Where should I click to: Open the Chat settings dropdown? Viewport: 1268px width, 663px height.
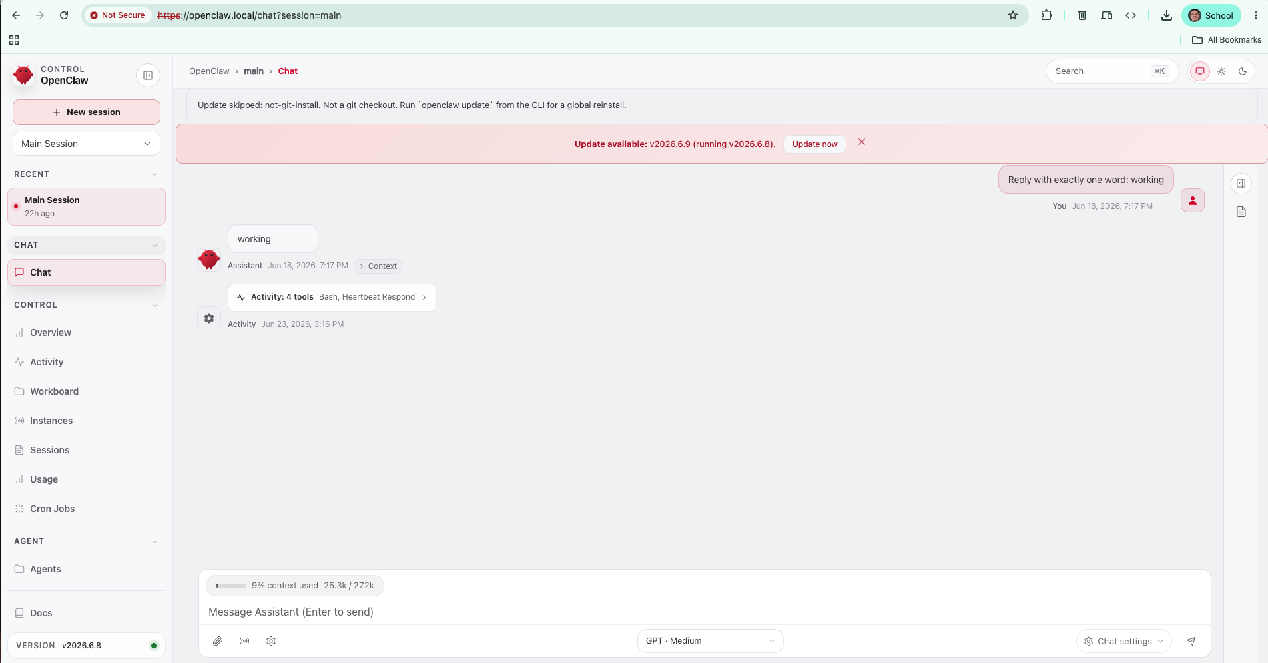(1124, 641)
